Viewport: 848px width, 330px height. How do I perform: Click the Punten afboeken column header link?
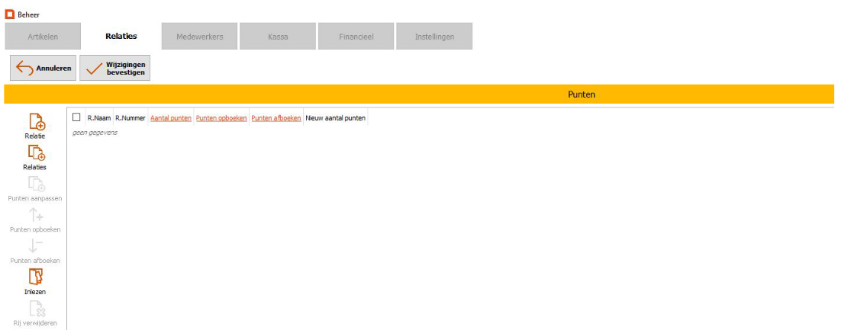pos(276,118)
